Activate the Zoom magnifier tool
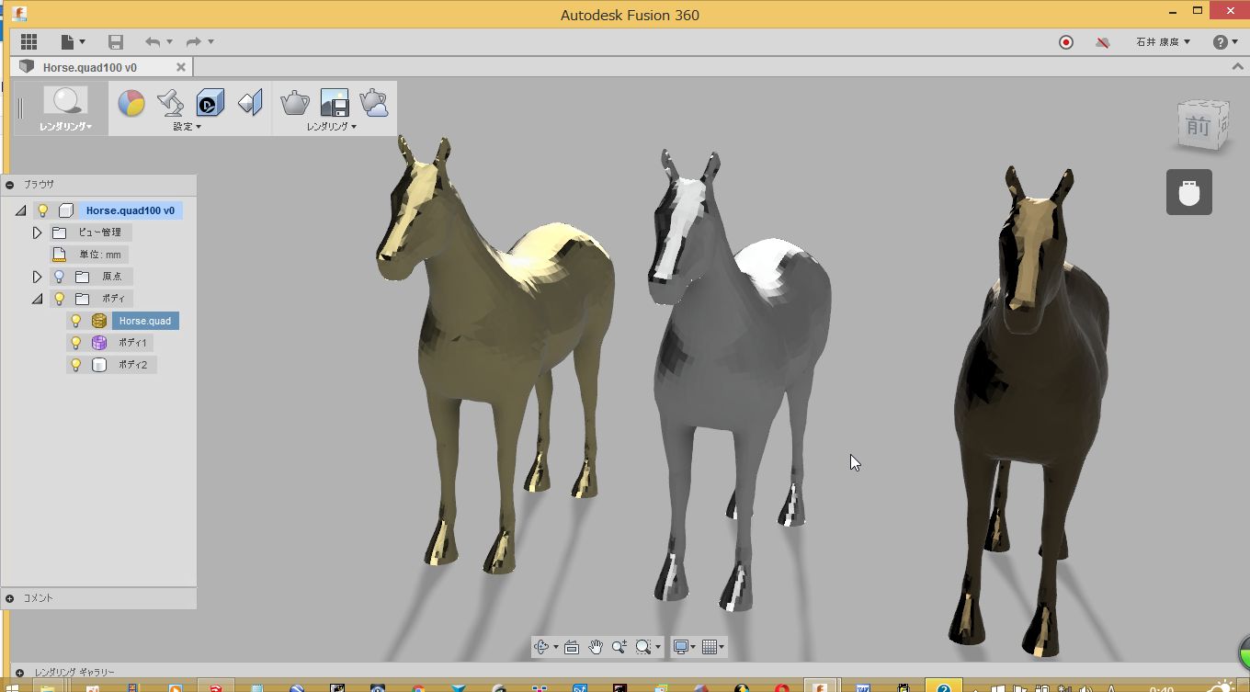Viewport: 1250px width, 692px height. (619, 647)
